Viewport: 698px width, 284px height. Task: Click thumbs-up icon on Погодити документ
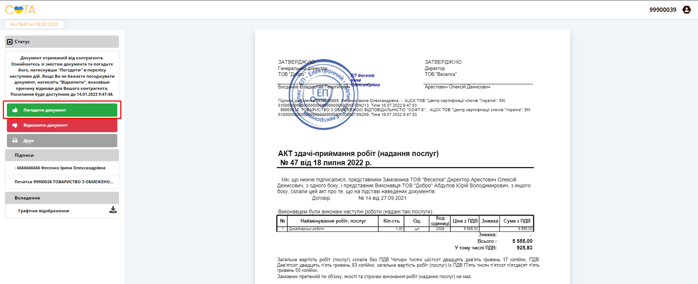coord(15,110)
